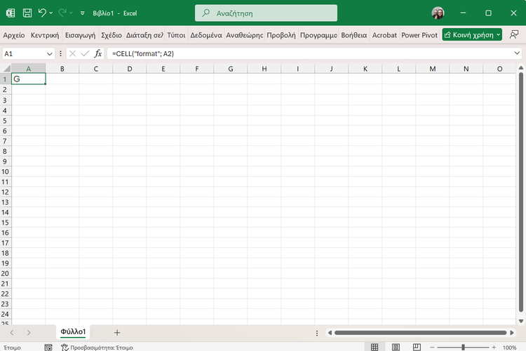Open the Εισαγωγή ribbon tab
Image resolution: width=526 pixels, height=351 pixels.
[80, 34]
